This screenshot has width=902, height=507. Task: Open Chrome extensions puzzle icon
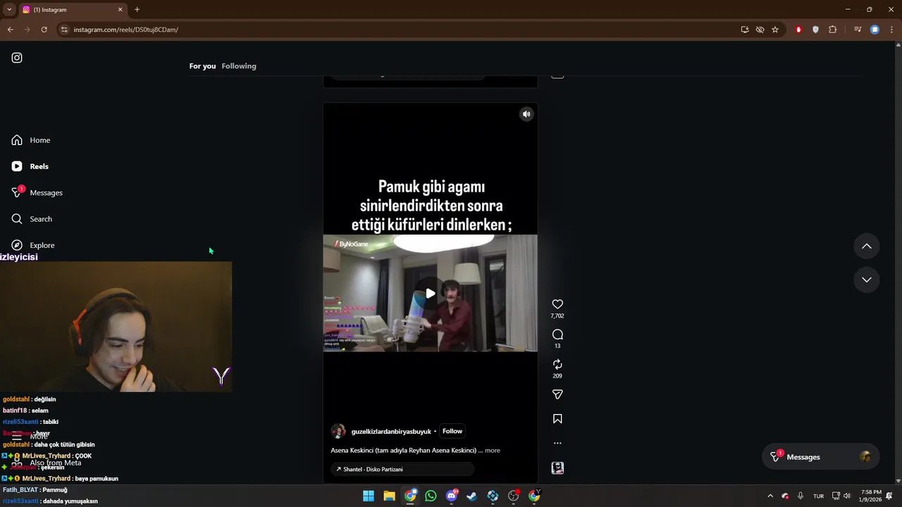(x=832, y=30)
